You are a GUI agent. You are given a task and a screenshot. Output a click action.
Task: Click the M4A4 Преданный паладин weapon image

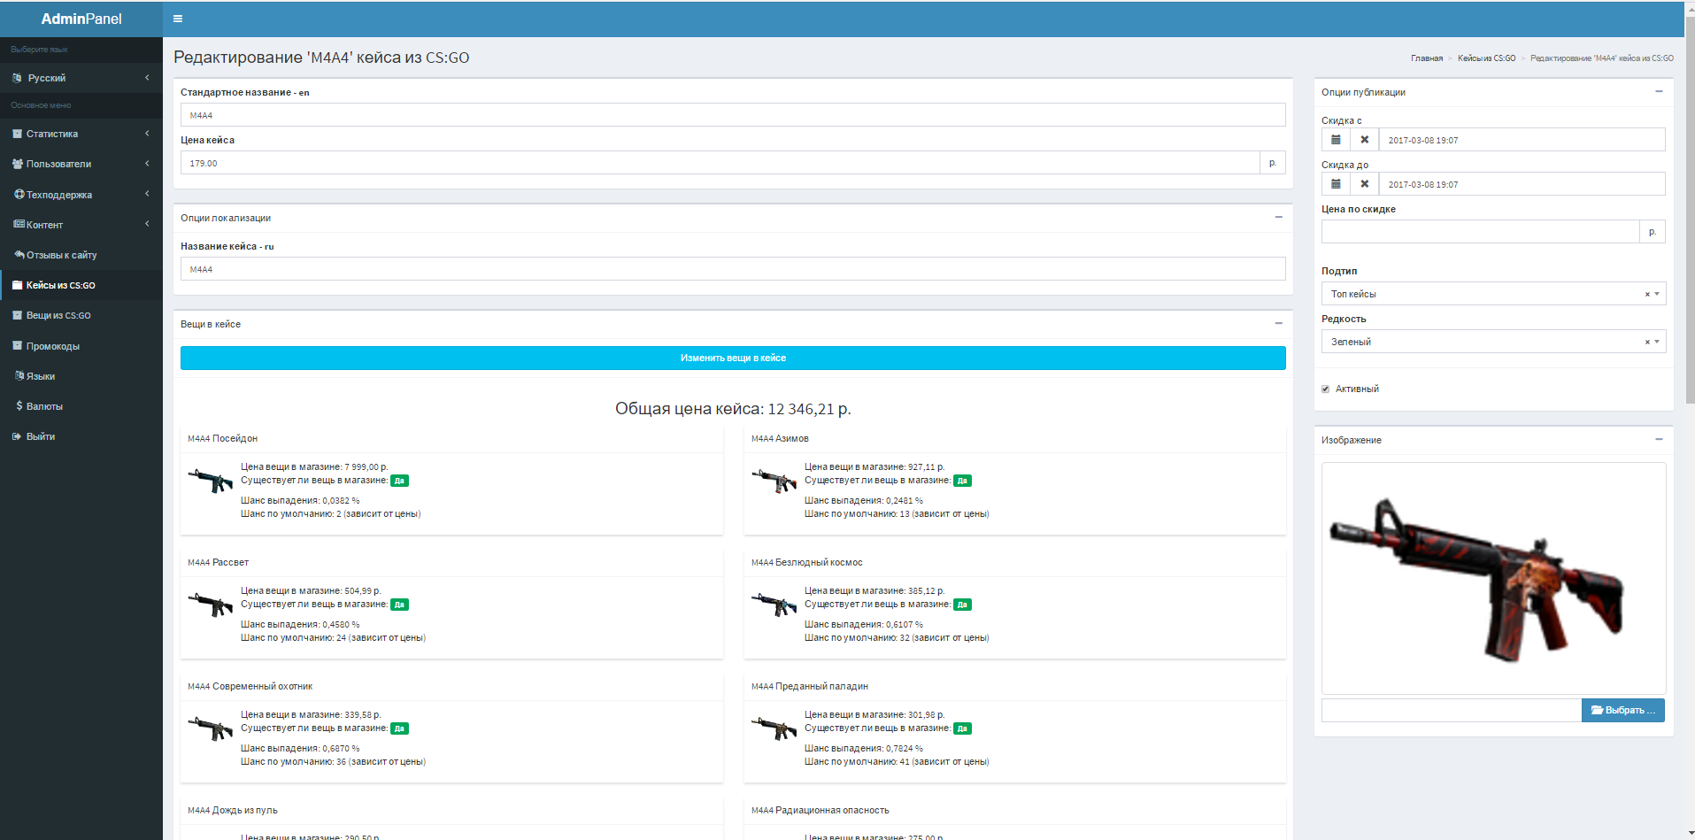coord(774,728)
